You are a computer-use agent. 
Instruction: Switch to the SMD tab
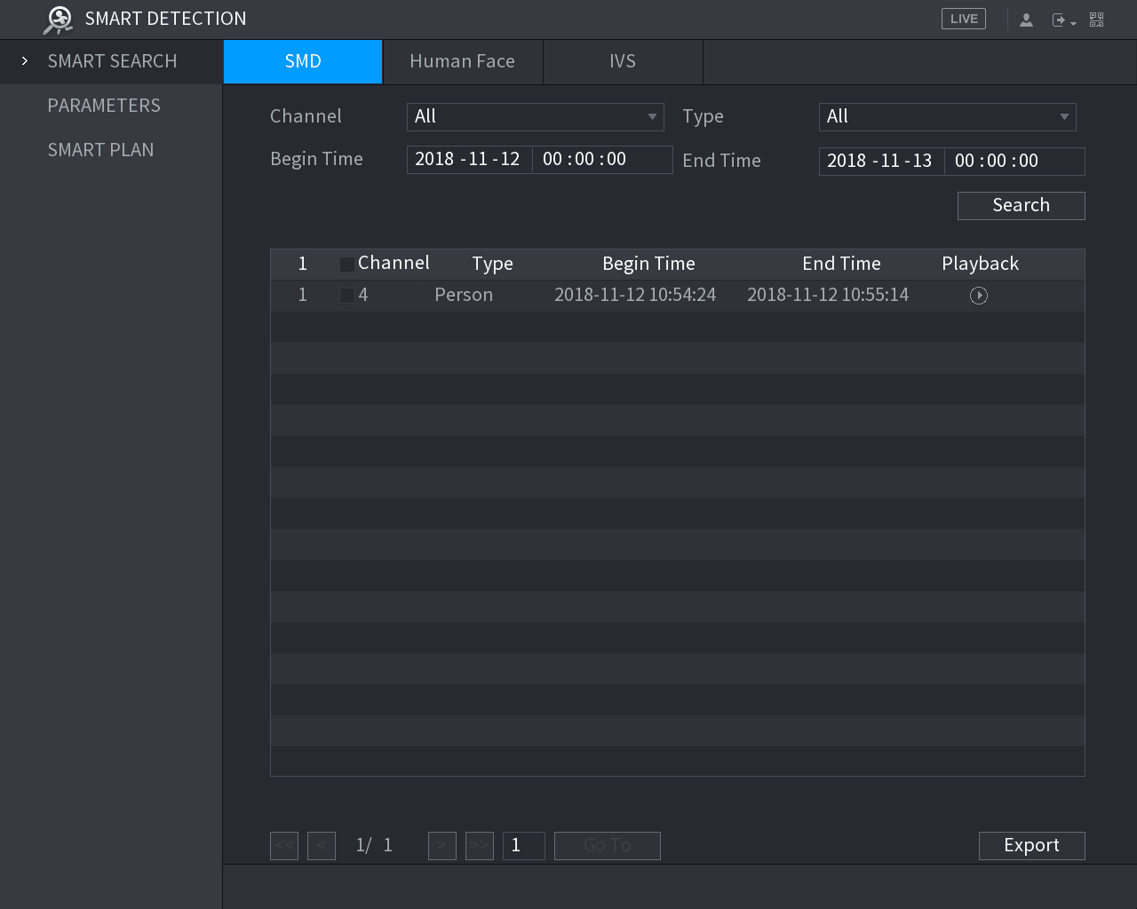pyautogui.click(x=303, y=61)
